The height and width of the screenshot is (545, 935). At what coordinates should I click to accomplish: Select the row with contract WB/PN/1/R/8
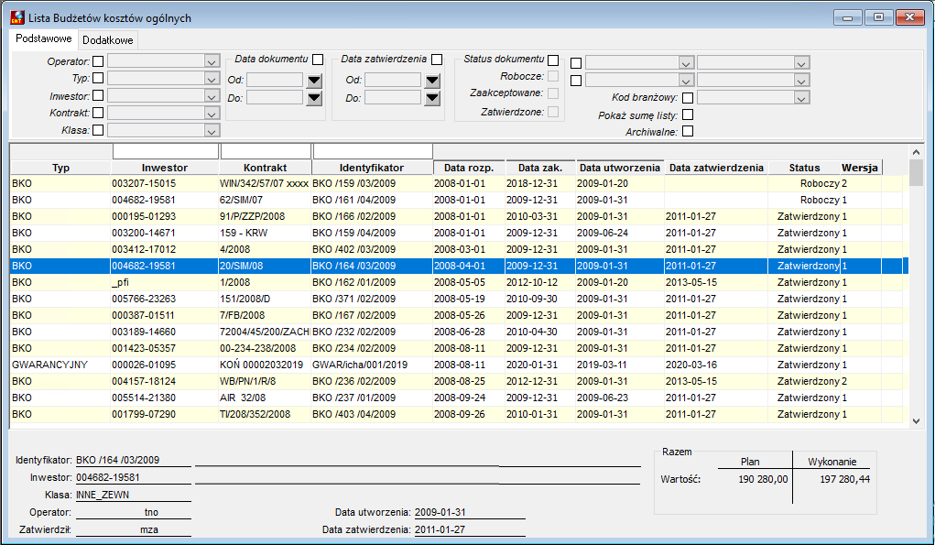pyautogui.click(x=459, y=381)
